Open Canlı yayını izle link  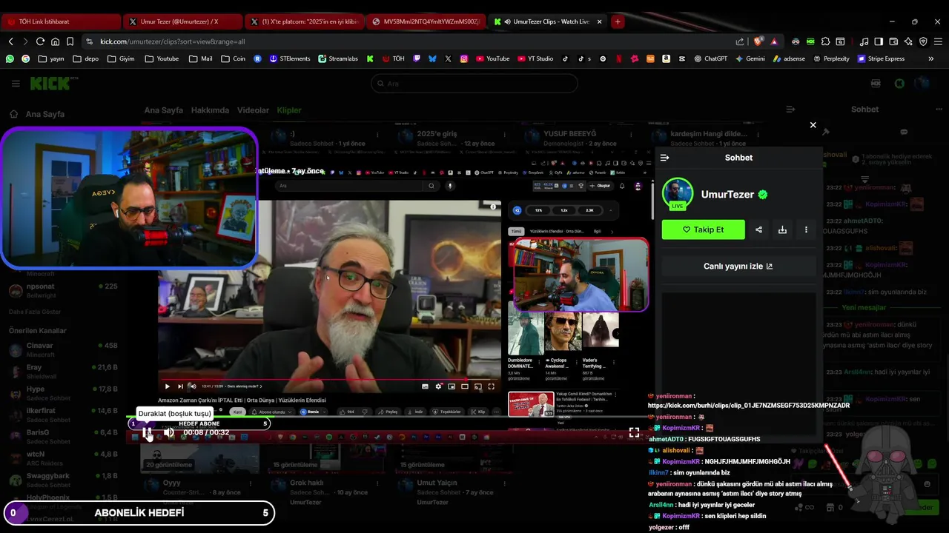point(738,266)
